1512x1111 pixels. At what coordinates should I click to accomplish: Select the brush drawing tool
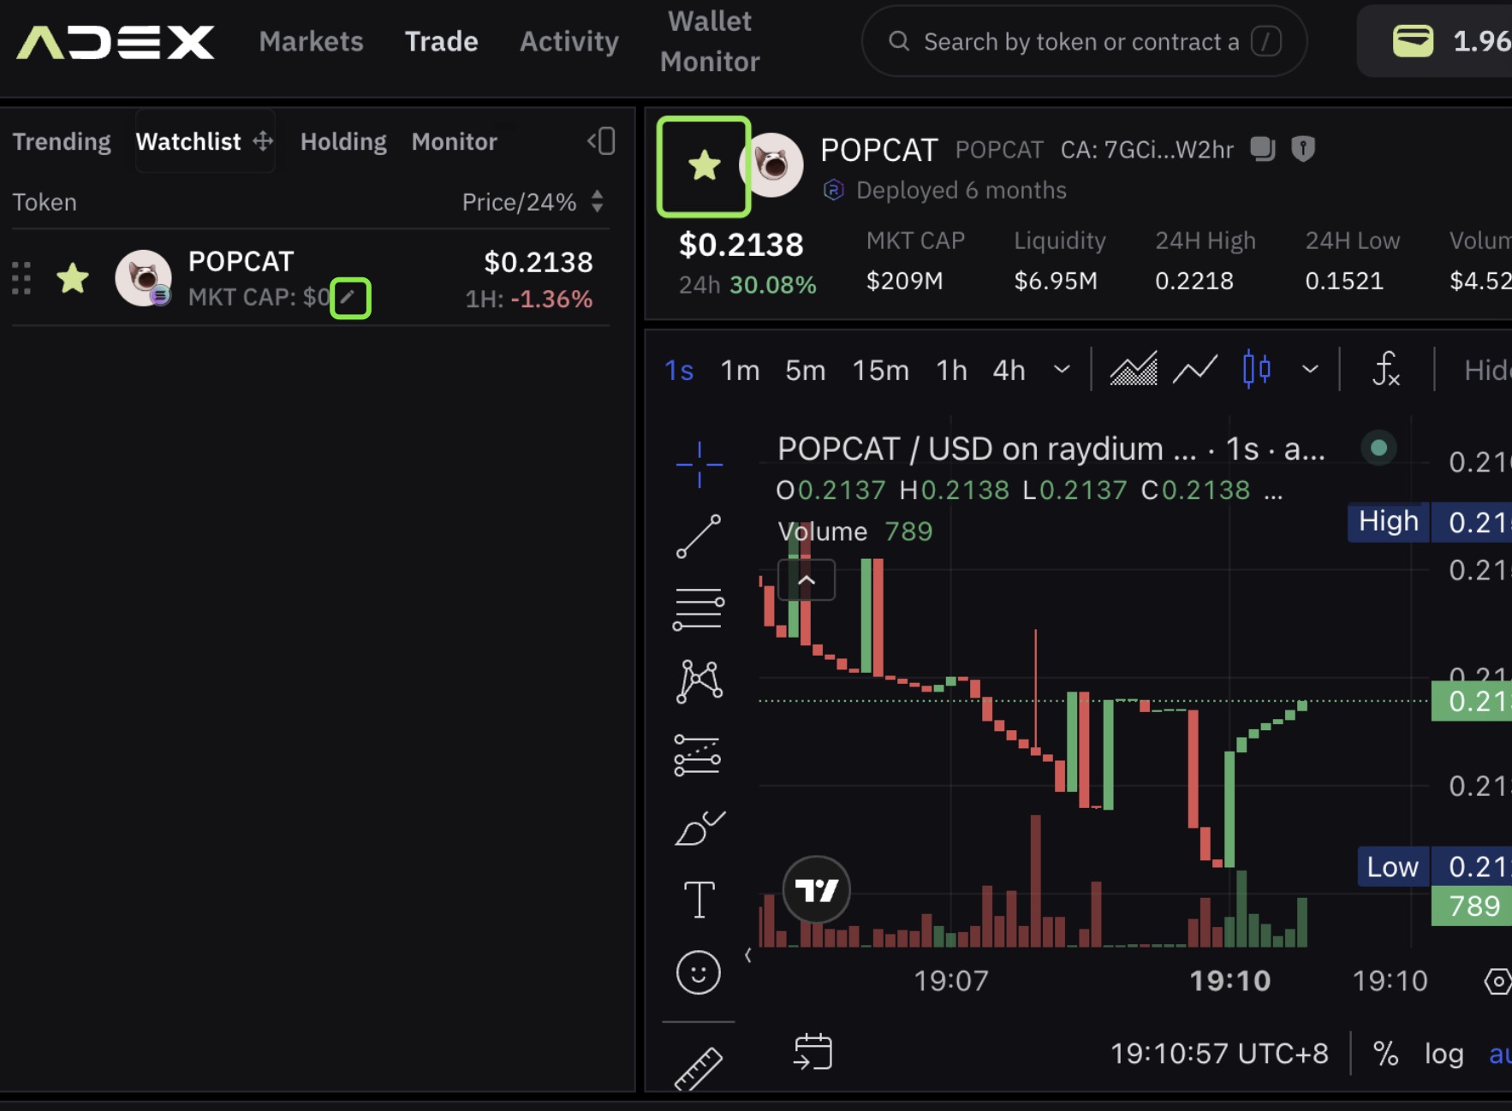699,829
